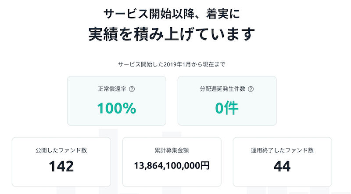Click gray chart bar behind left cards
Viewport: 351px width, 194px height.
[108, 133]
